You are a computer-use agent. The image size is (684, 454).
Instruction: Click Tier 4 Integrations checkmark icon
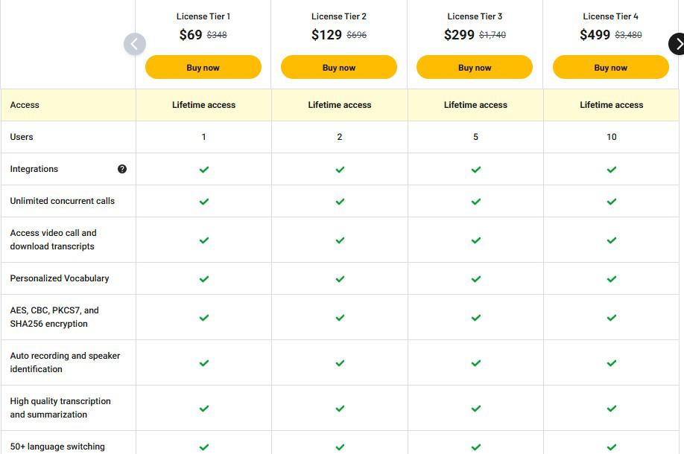pos(612,170)
